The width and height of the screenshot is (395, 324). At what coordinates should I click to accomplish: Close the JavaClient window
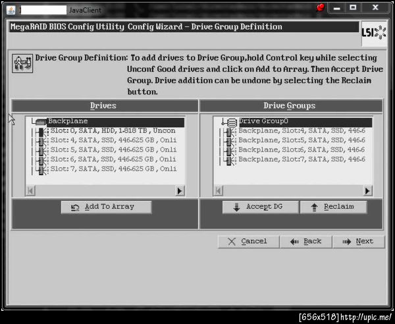coord(375,8)
